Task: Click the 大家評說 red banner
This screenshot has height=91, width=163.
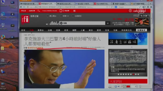Action: click(128, 81)
